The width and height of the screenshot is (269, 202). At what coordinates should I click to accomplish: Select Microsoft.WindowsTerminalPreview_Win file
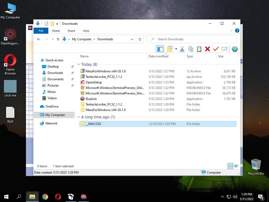pos(158,93)
